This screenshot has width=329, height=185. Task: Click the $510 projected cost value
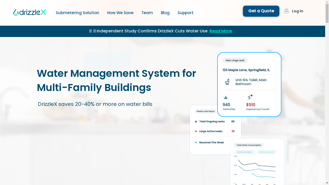(x=251, y=105)
